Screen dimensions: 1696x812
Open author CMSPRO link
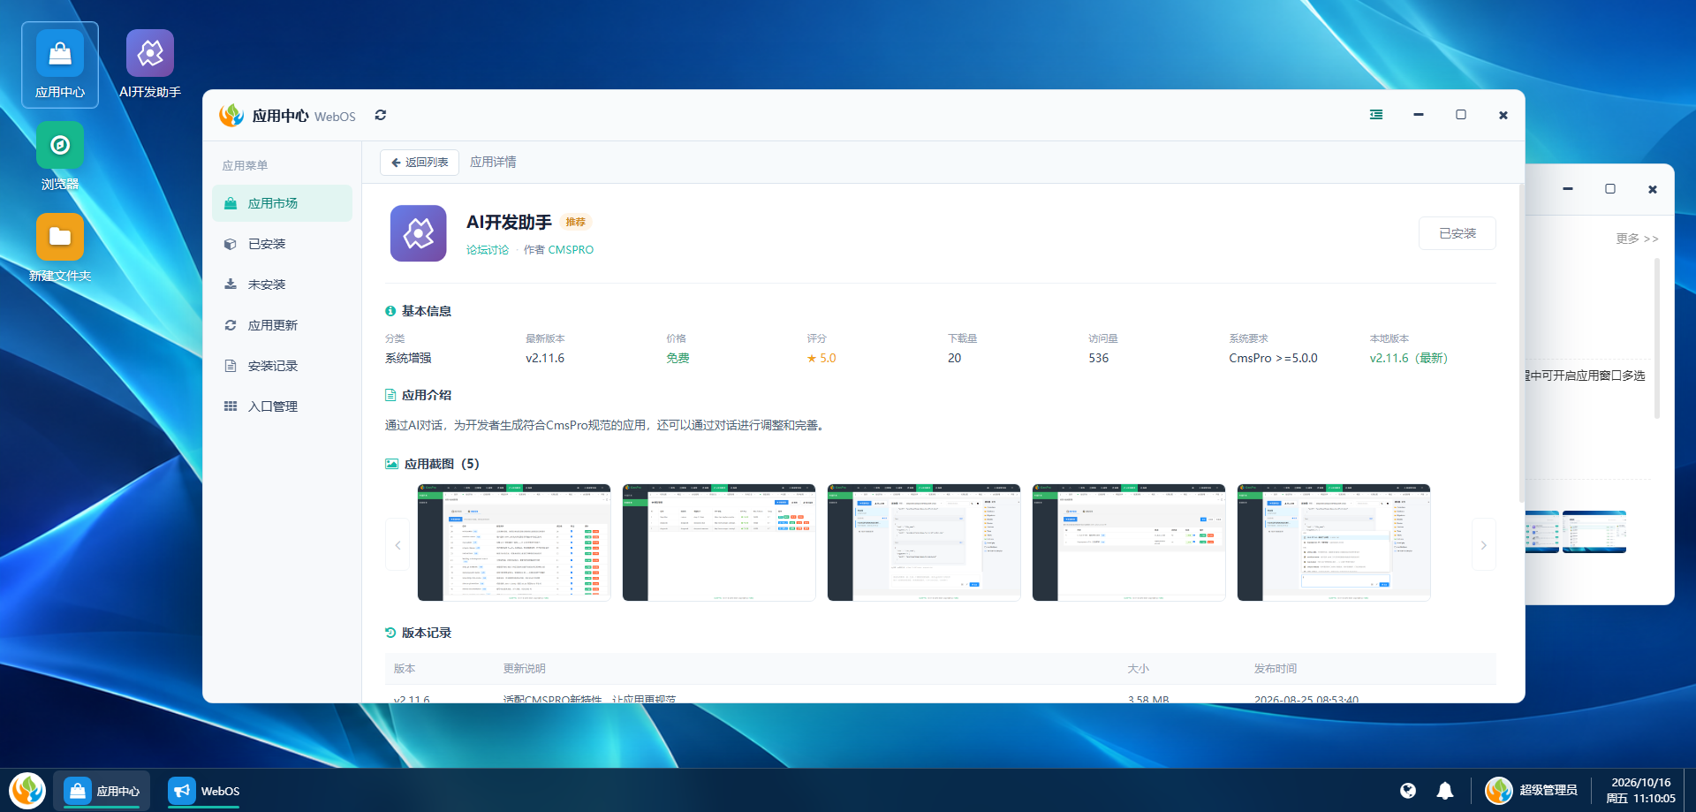click(571, 250)
